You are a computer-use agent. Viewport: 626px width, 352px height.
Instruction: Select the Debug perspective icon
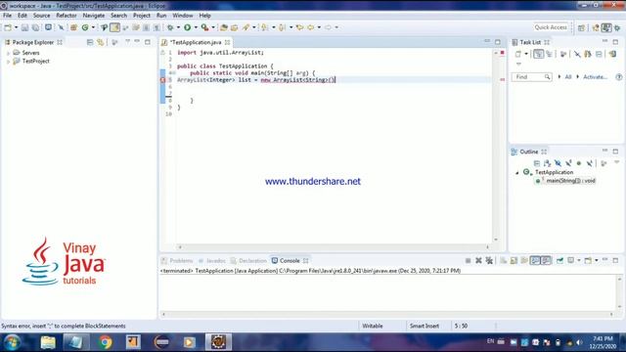pos(617,27)
